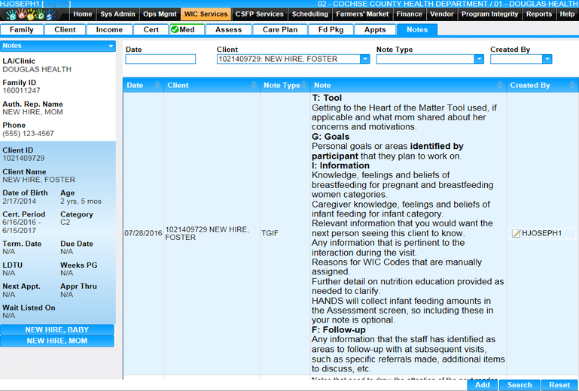Click sort arrows on Note Type column
Screen dimensions: 579x391
pyautogui.click(x=305, y=86)
